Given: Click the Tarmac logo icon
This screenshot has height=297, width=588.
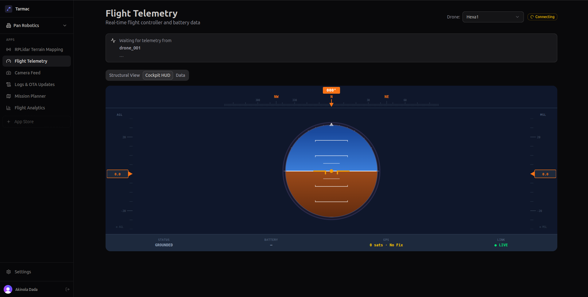Looking at the screenshot, I should point(9,9).
